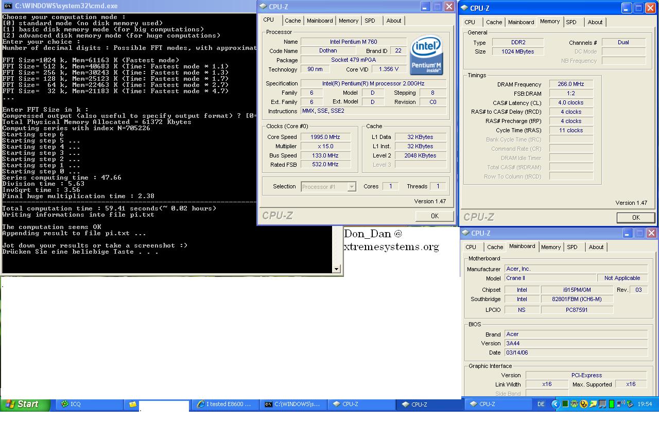
Task: Click the DRAM Frequency value 266.0 MHz
Action: [571, 84]
